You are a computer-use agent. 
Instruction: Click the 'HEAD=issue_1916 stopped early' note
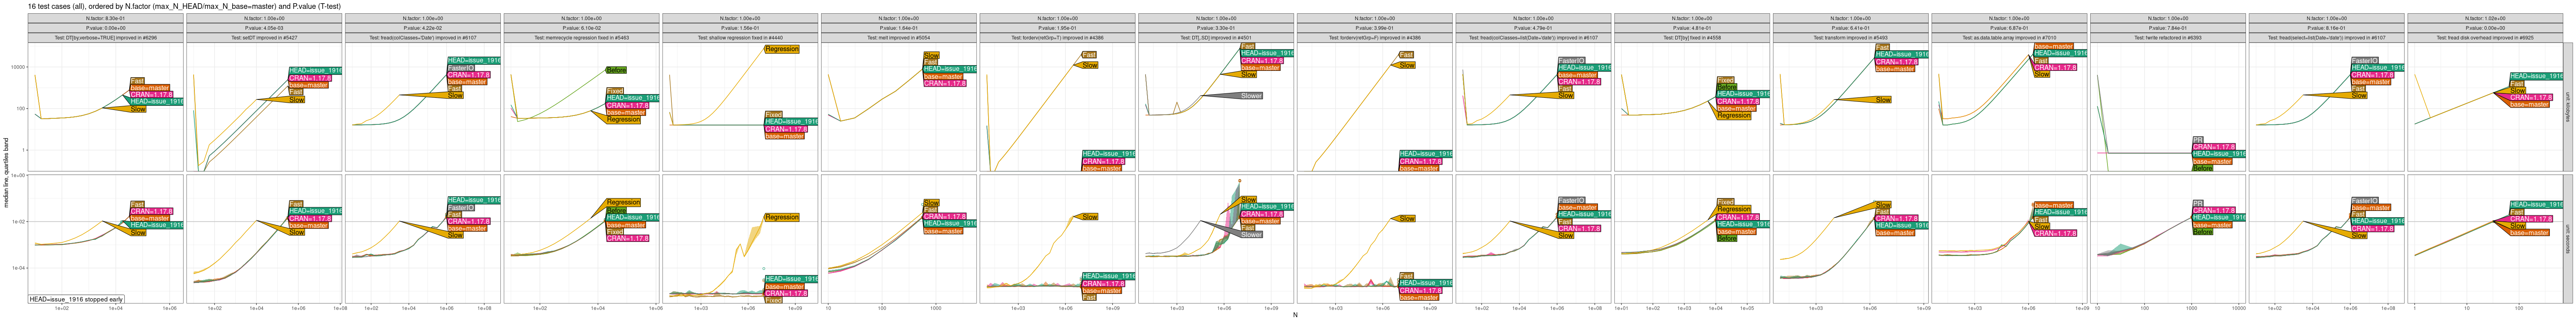pos(76,299)
